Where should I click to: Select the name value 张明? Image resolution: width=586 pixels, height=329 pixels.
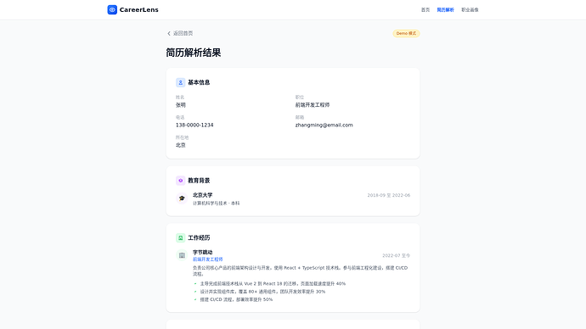[x=181, y=105]
